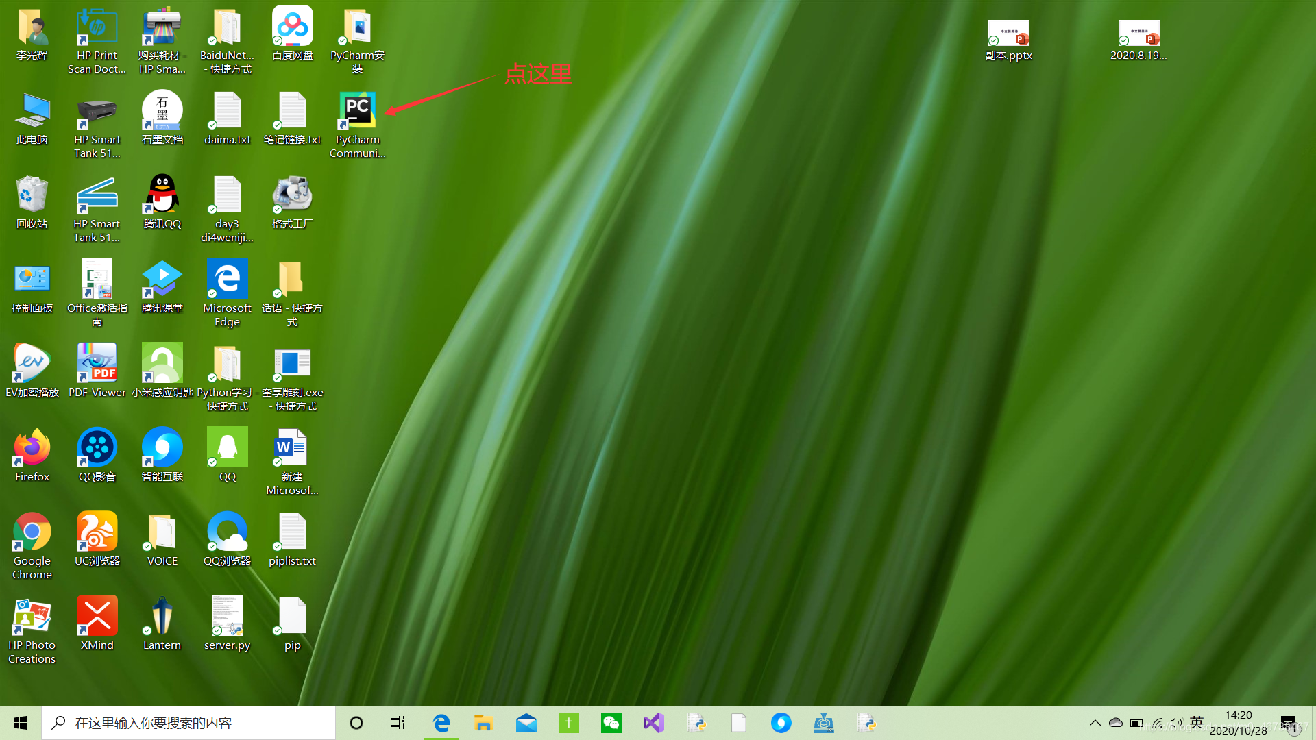Launch Firefox from the desktop
The width and height of the screenshot is (1316, 740).
[x=32, y=456]
